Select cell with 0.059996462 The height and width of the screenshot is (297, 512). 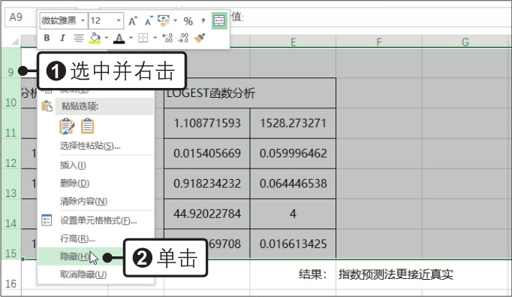293,153
